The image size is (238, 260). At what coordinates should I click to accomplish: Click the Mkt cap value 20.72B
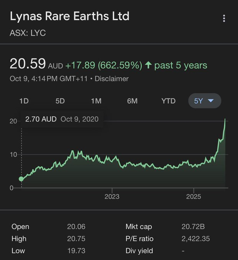point(193,226)
